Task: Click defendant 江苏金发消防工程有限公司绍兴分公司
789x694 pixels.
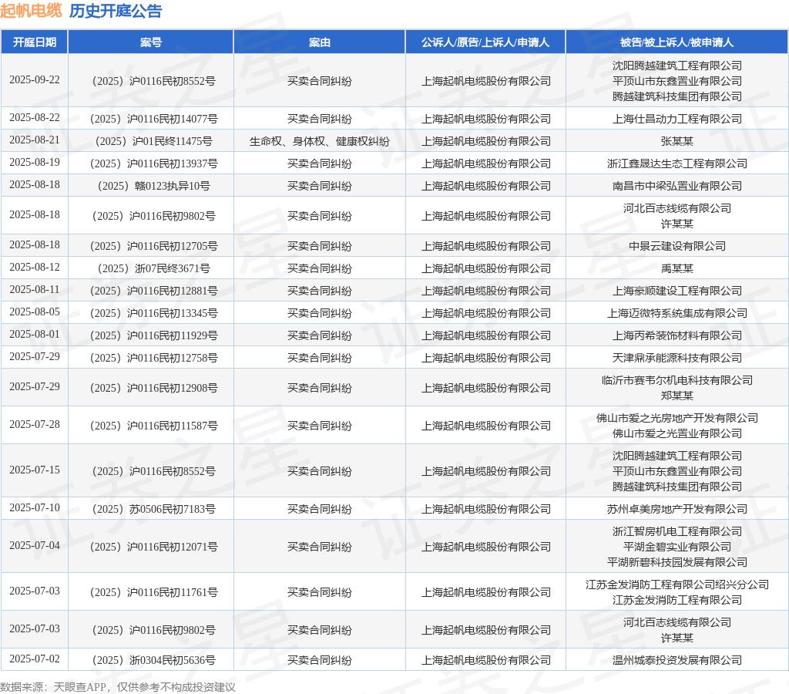Action: pyautogui.click(x=677, y=585)
